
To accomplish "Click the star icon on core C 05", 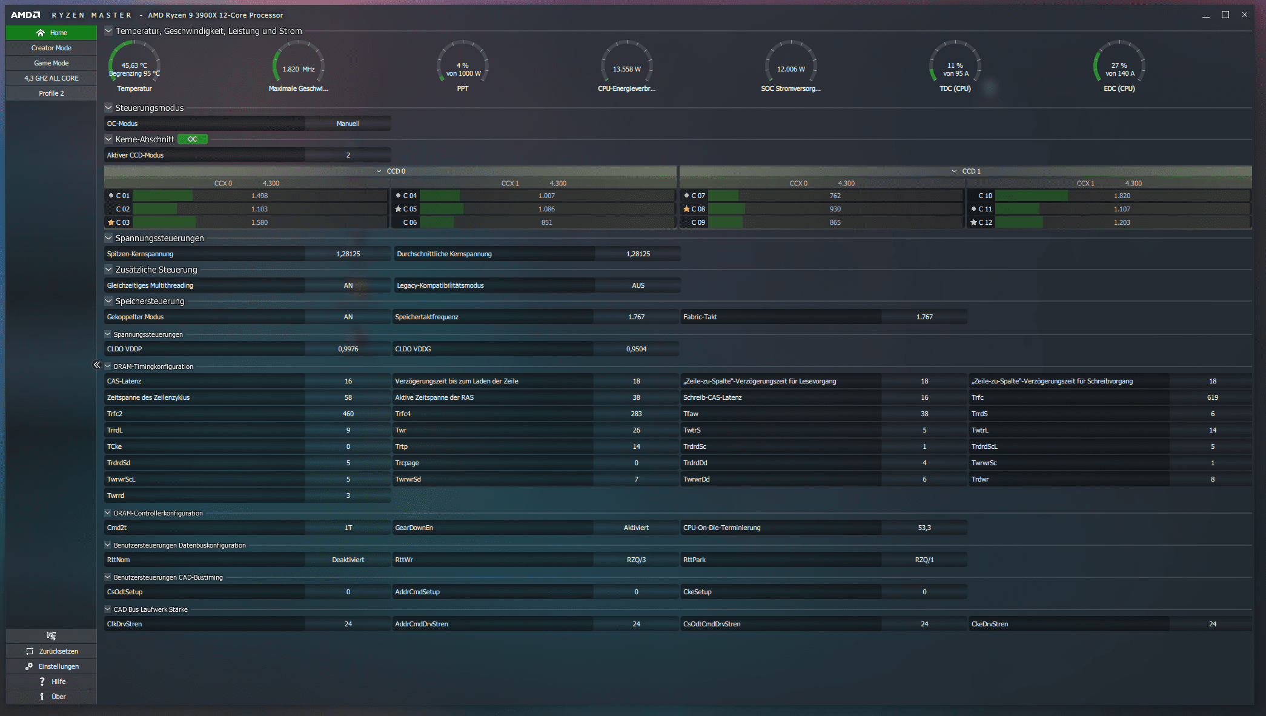I will [x=398, y=209].
